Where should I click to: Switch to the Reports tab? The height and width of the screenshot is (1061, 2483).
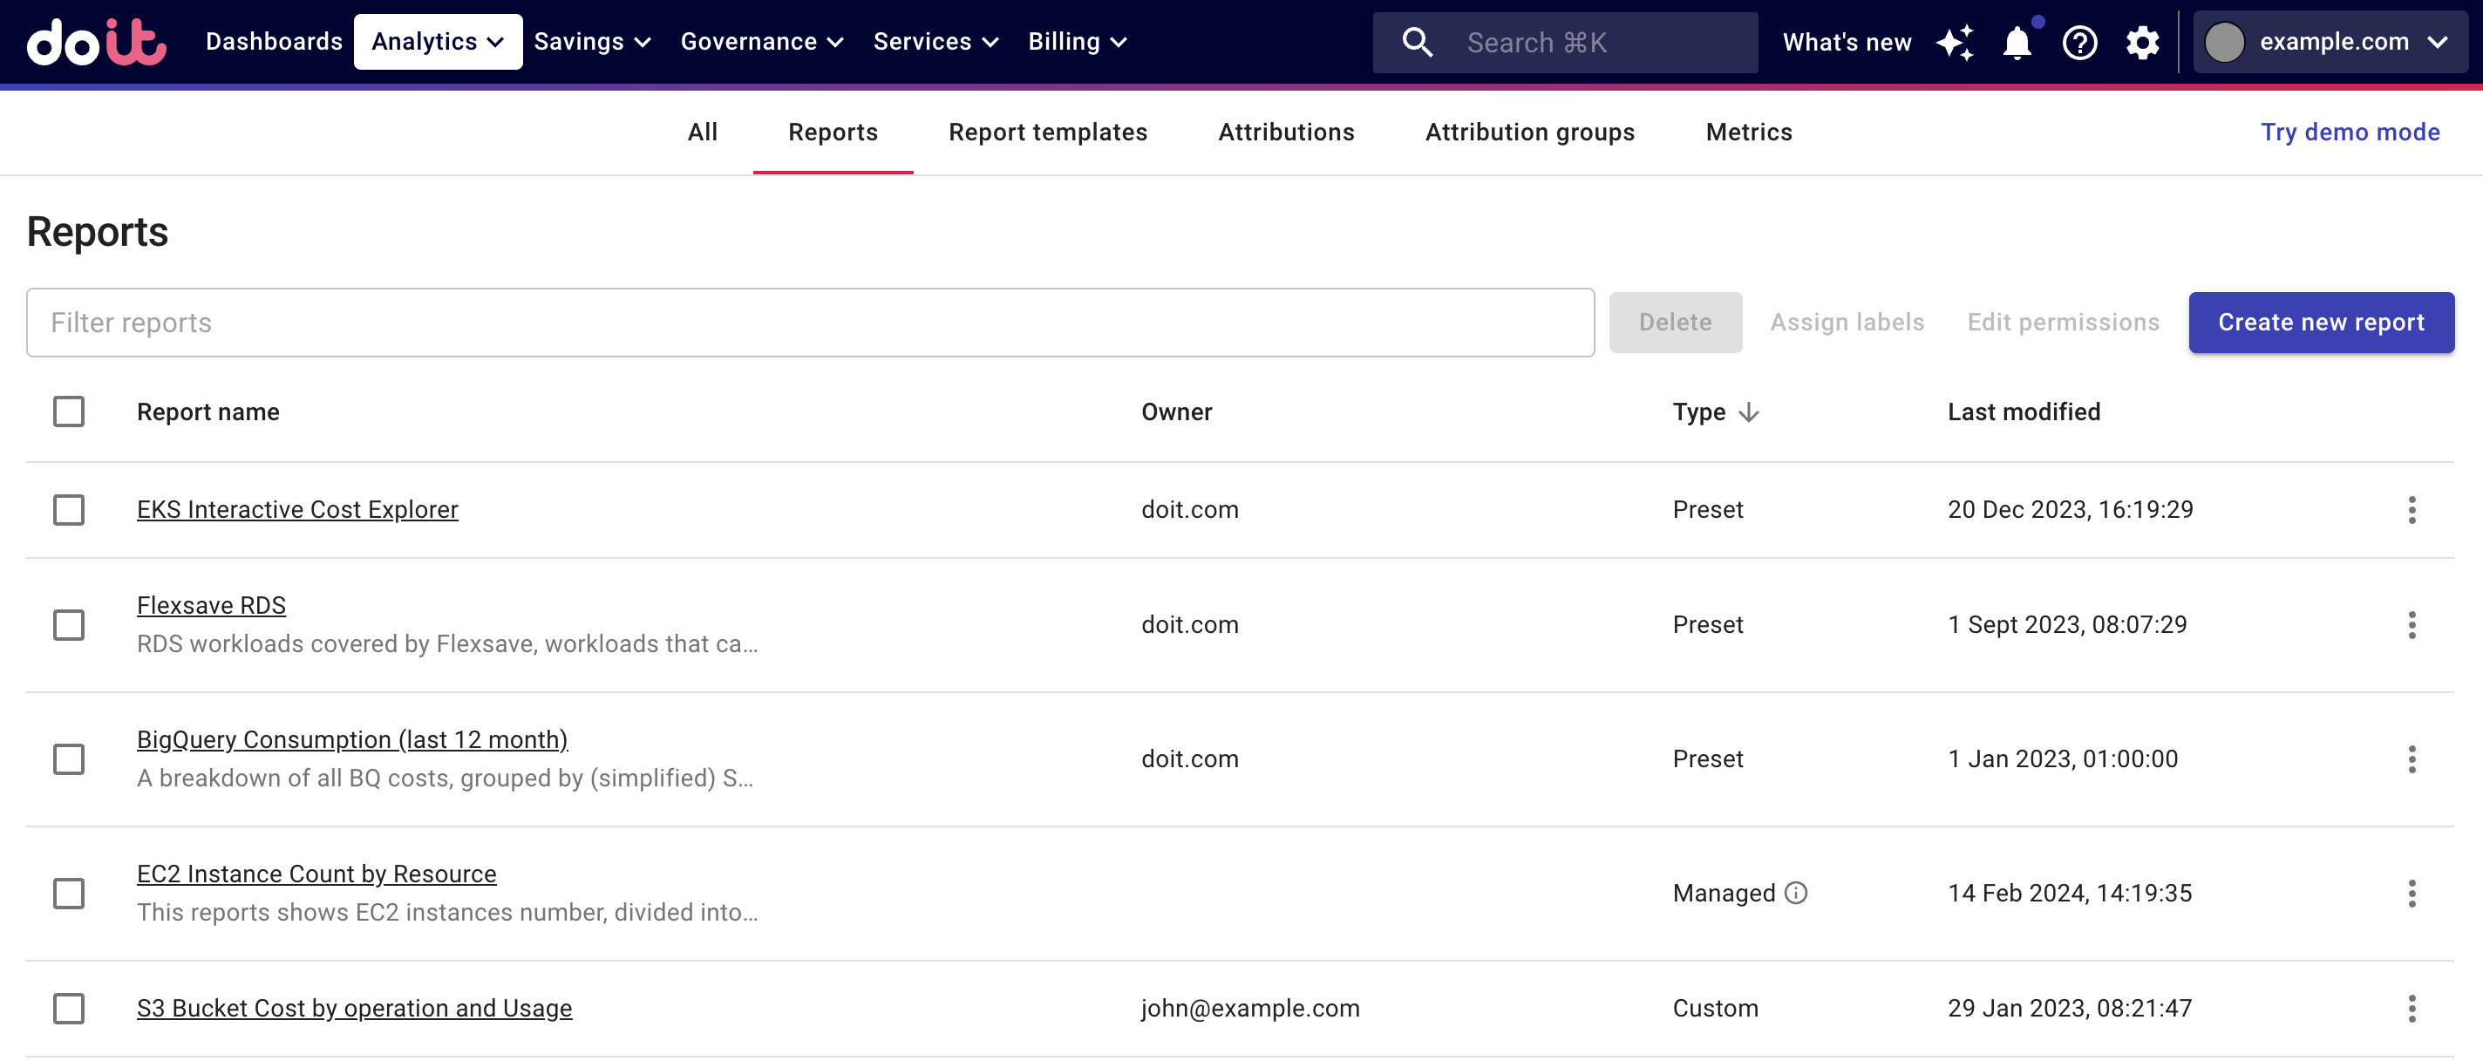pyautogui.click(x=833, y=132)
